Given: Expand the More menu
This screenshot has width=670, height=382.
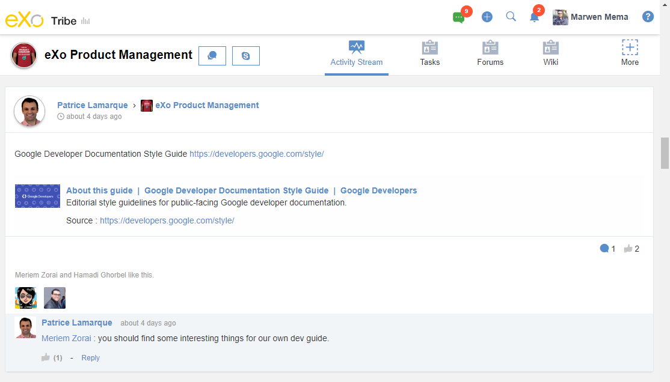Looking at the screenshot, I should (x=630, y=53).
